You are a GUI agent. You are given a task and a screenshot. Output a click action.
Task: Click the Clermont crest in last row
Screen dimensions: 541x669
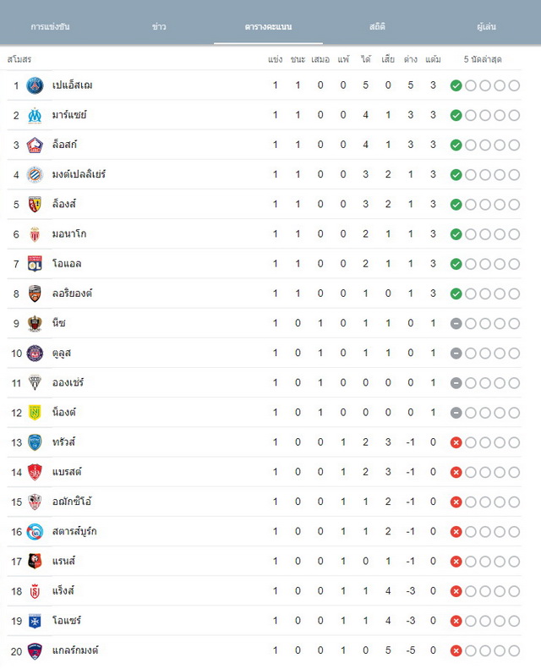(x=35, y=650)
